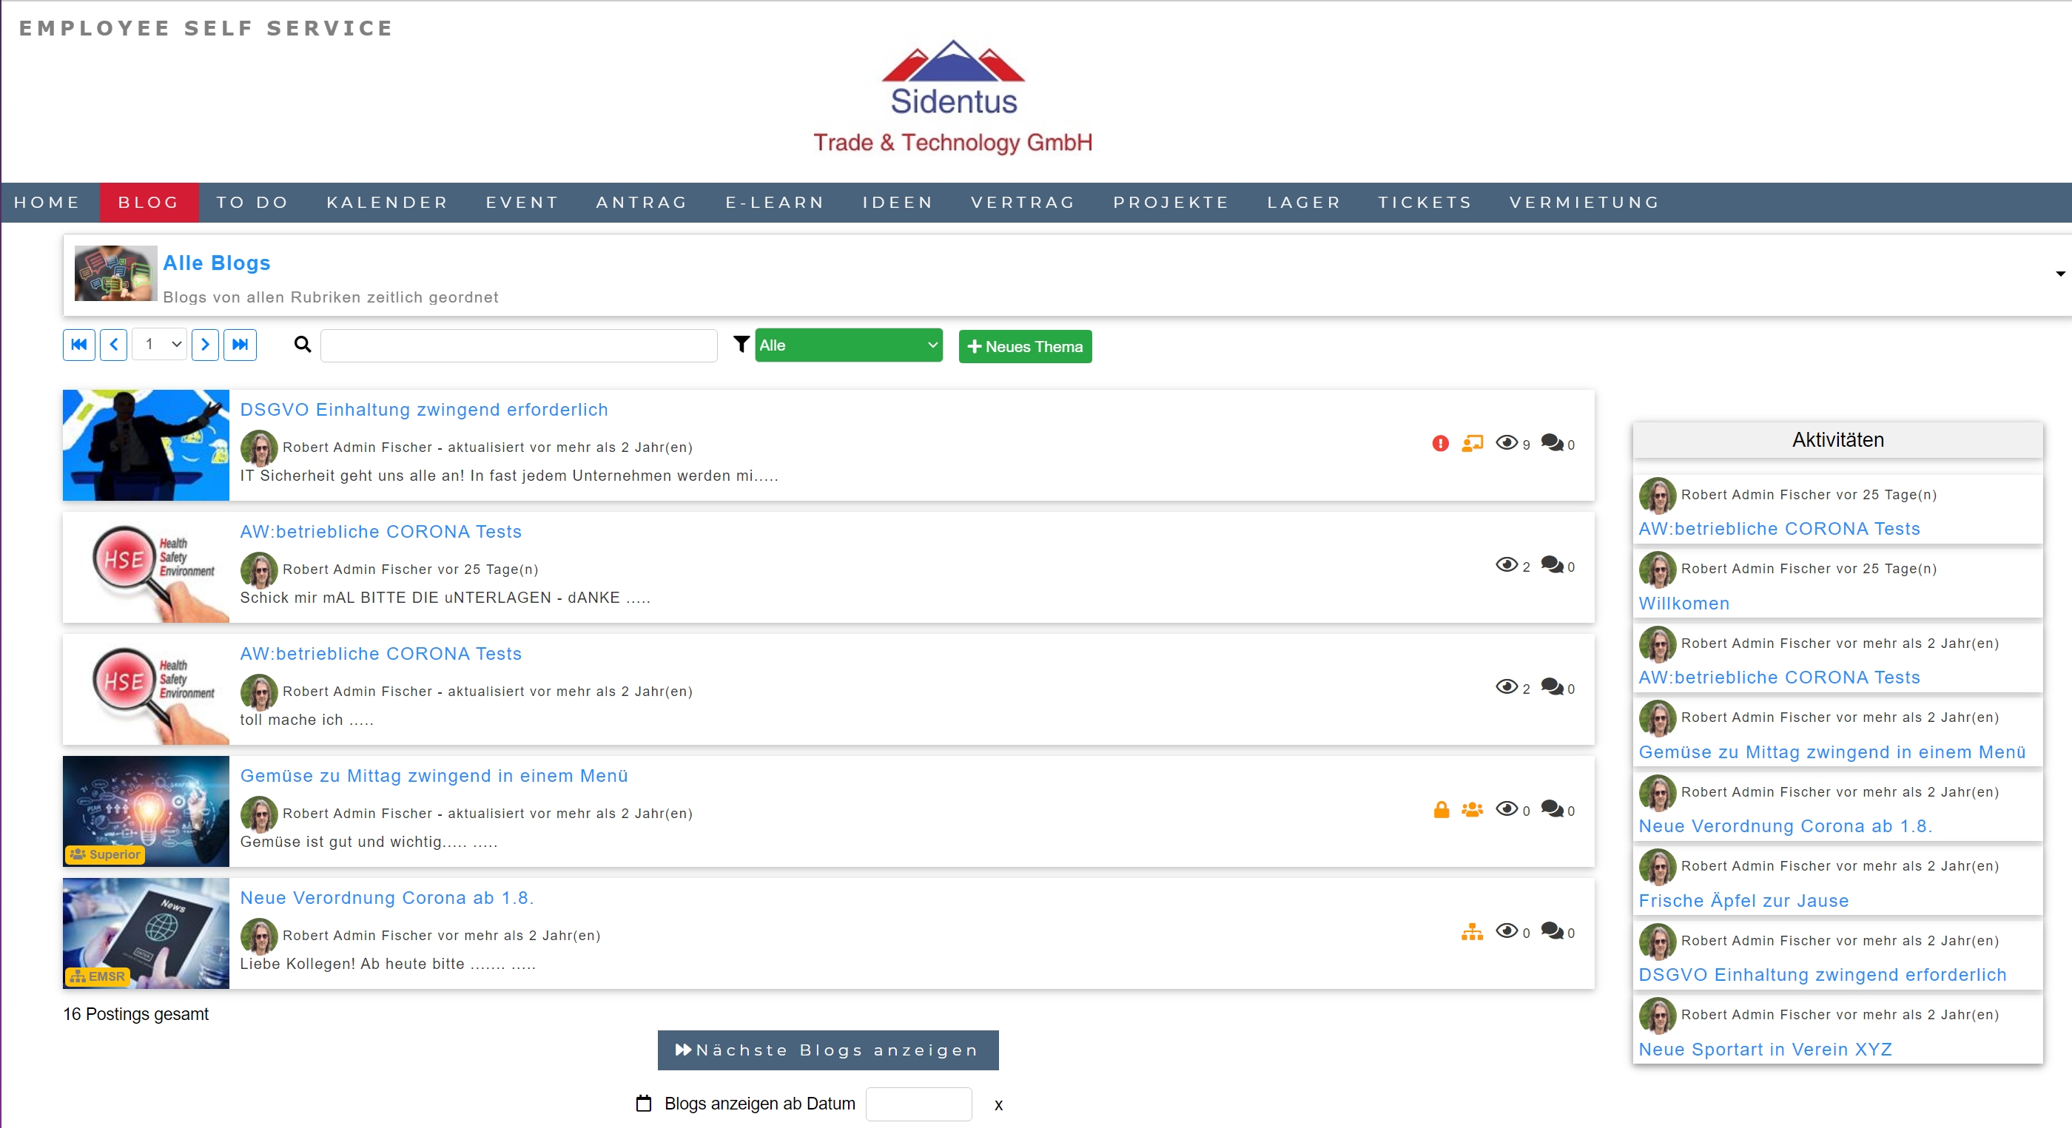Go to previous blog page
Viewport: 2072px width, 1128px height.
point(113,345)
